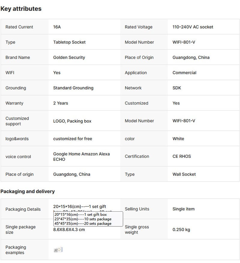Click the Tabletop Socket value
The width and height of the screenshot is (240, 263).
click(x=69, y=42)
